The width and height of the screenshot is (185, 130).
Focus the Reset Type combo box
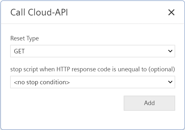pos(93,51)
